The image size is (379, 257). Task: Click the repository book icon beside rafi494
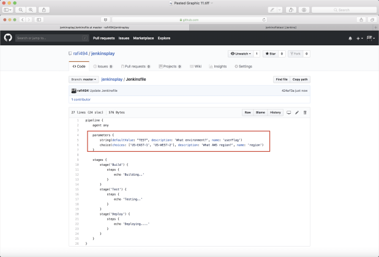(70, 54)
